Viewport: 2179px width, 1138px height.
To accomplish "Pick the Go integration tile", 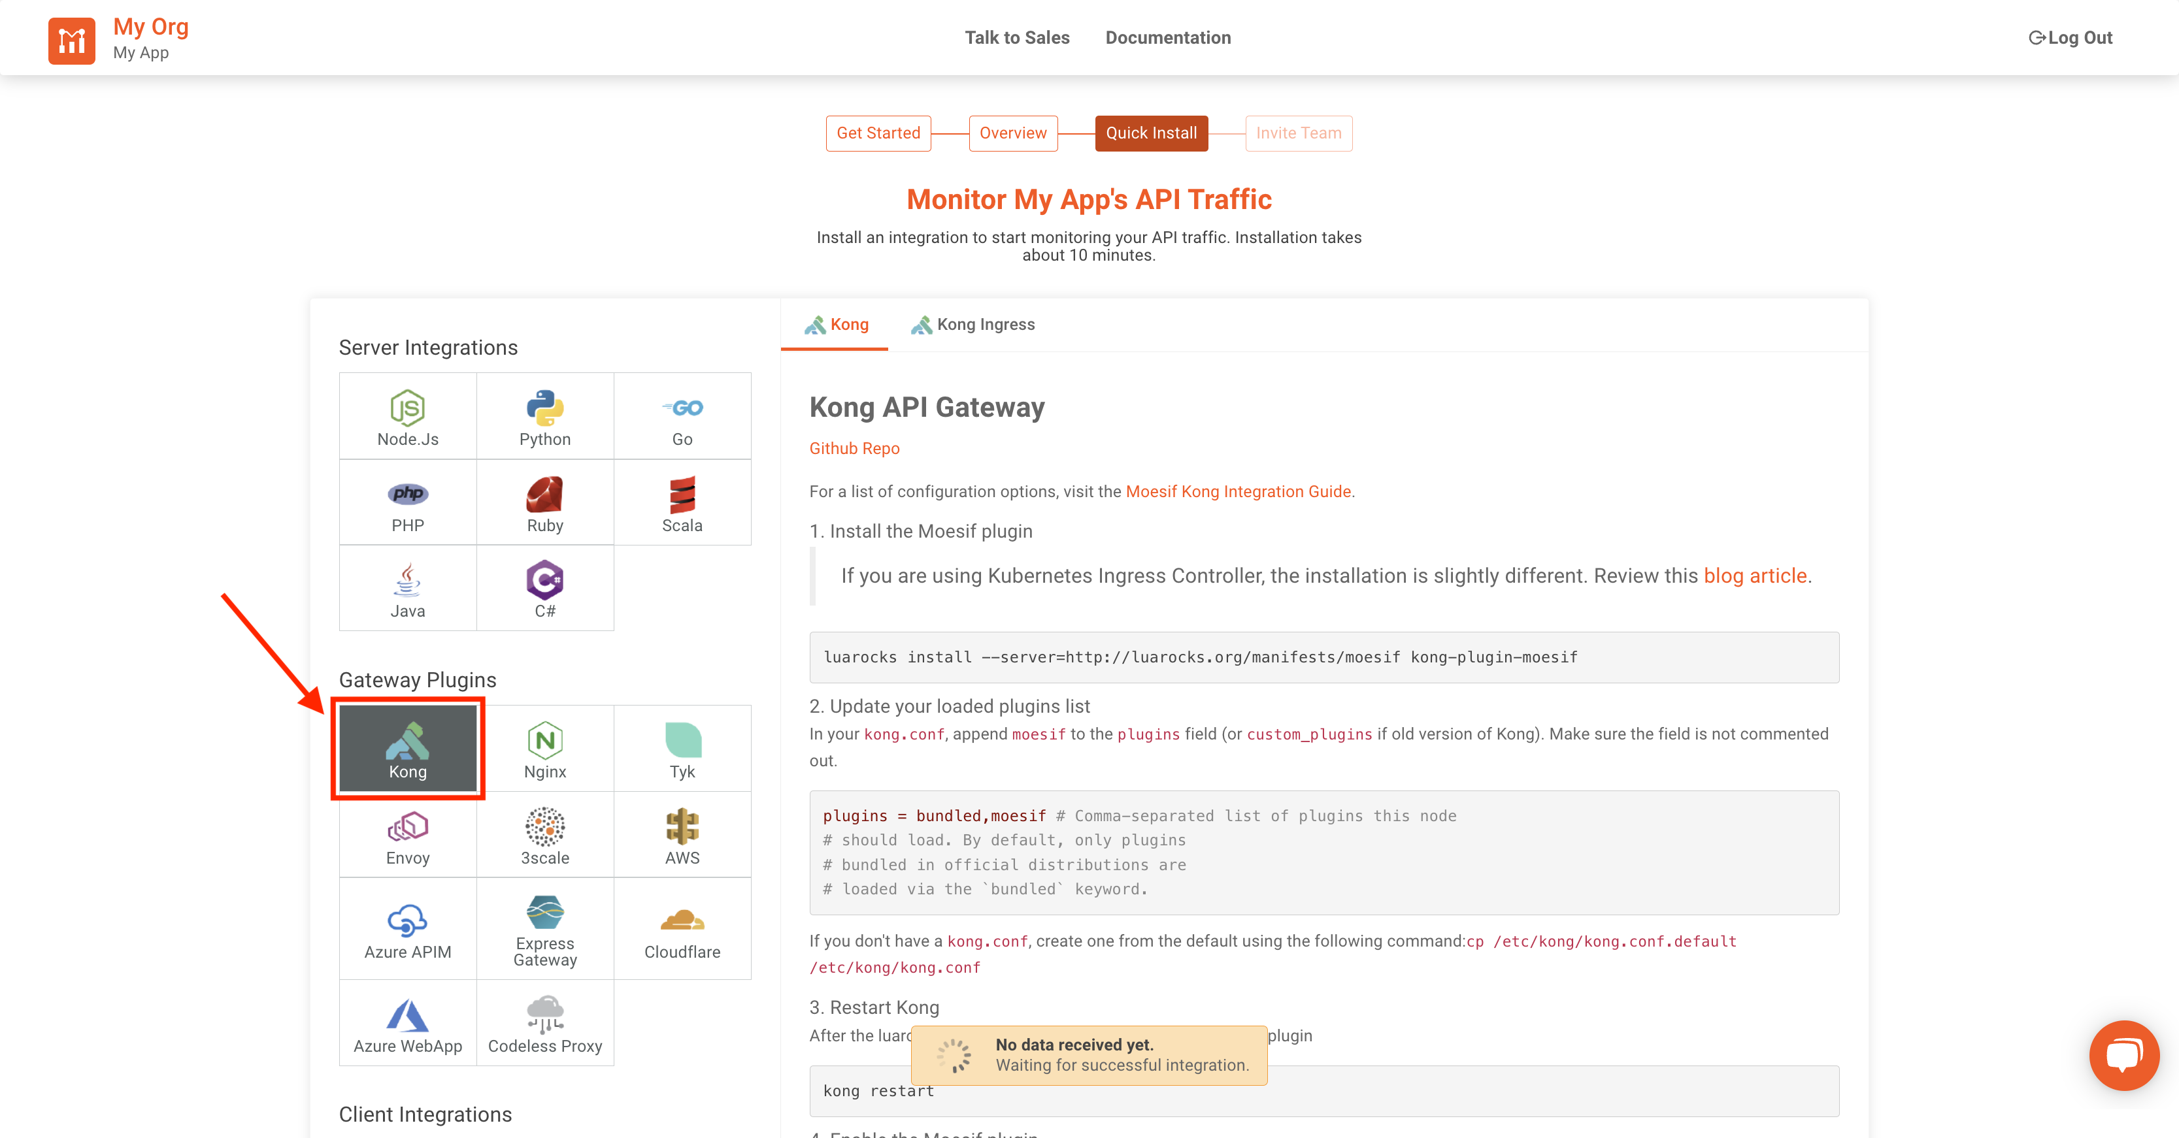I will tap(682, 417).
